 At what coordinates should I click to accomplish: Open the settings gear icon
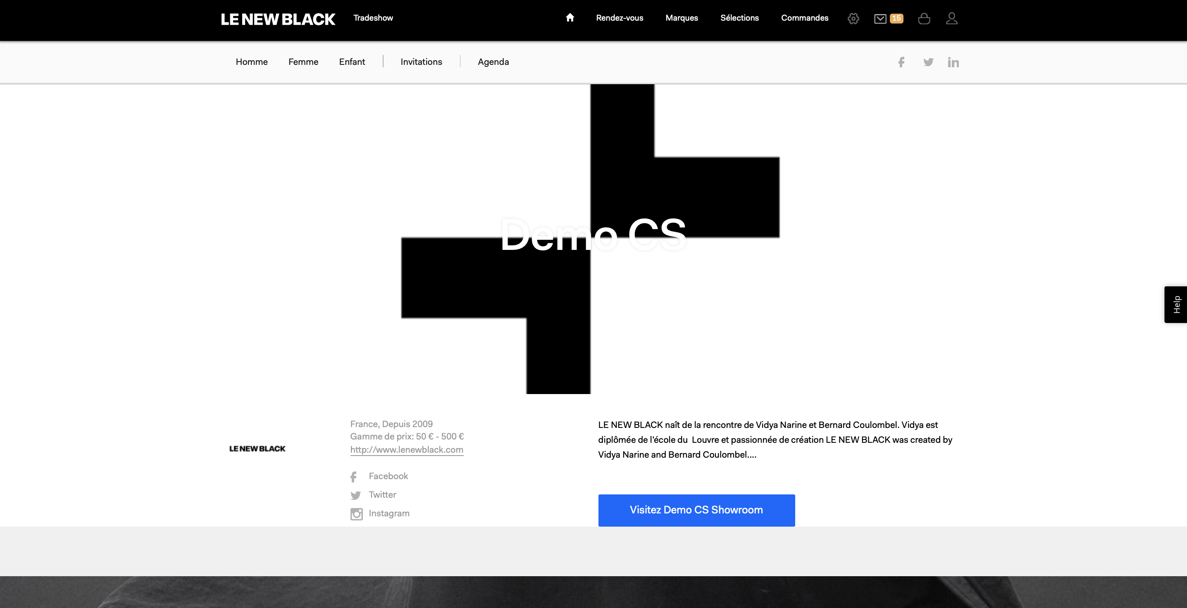853,19
